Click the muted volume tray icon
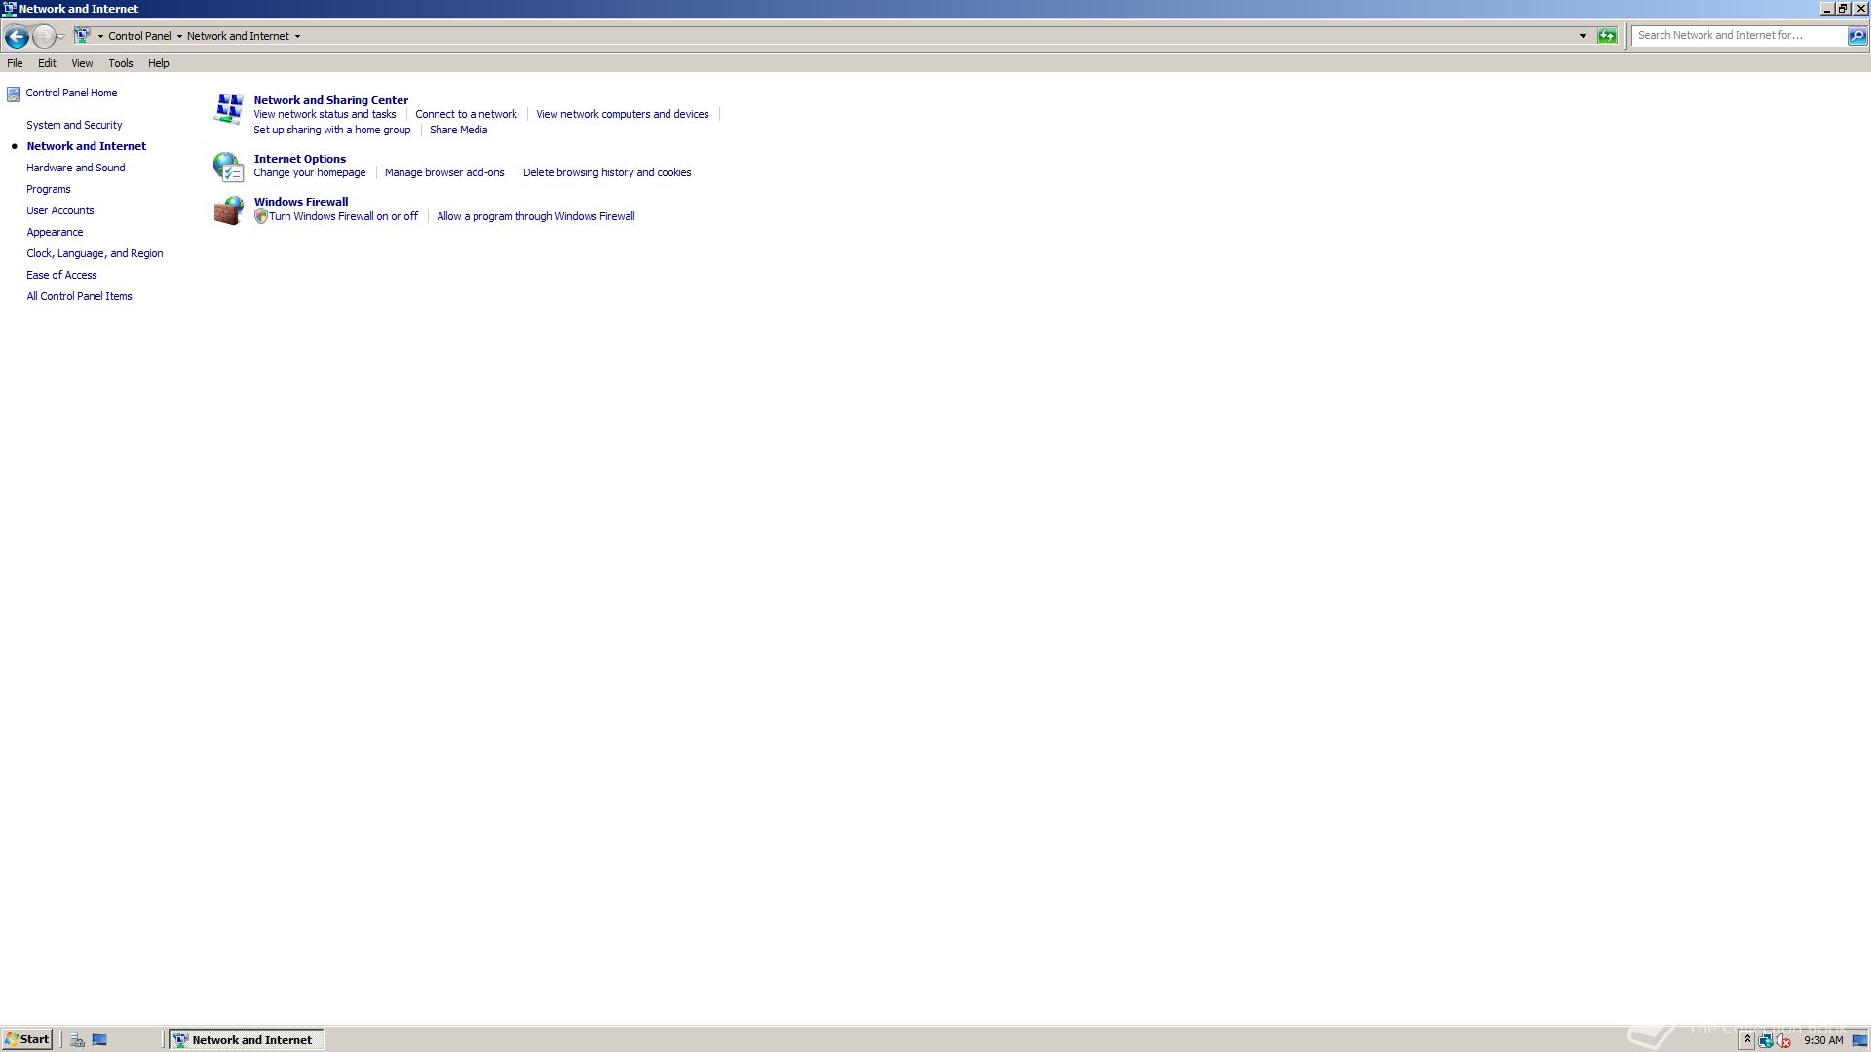The image size is (1871, 1052). pyautogui.click(x=1783, y=1040)
